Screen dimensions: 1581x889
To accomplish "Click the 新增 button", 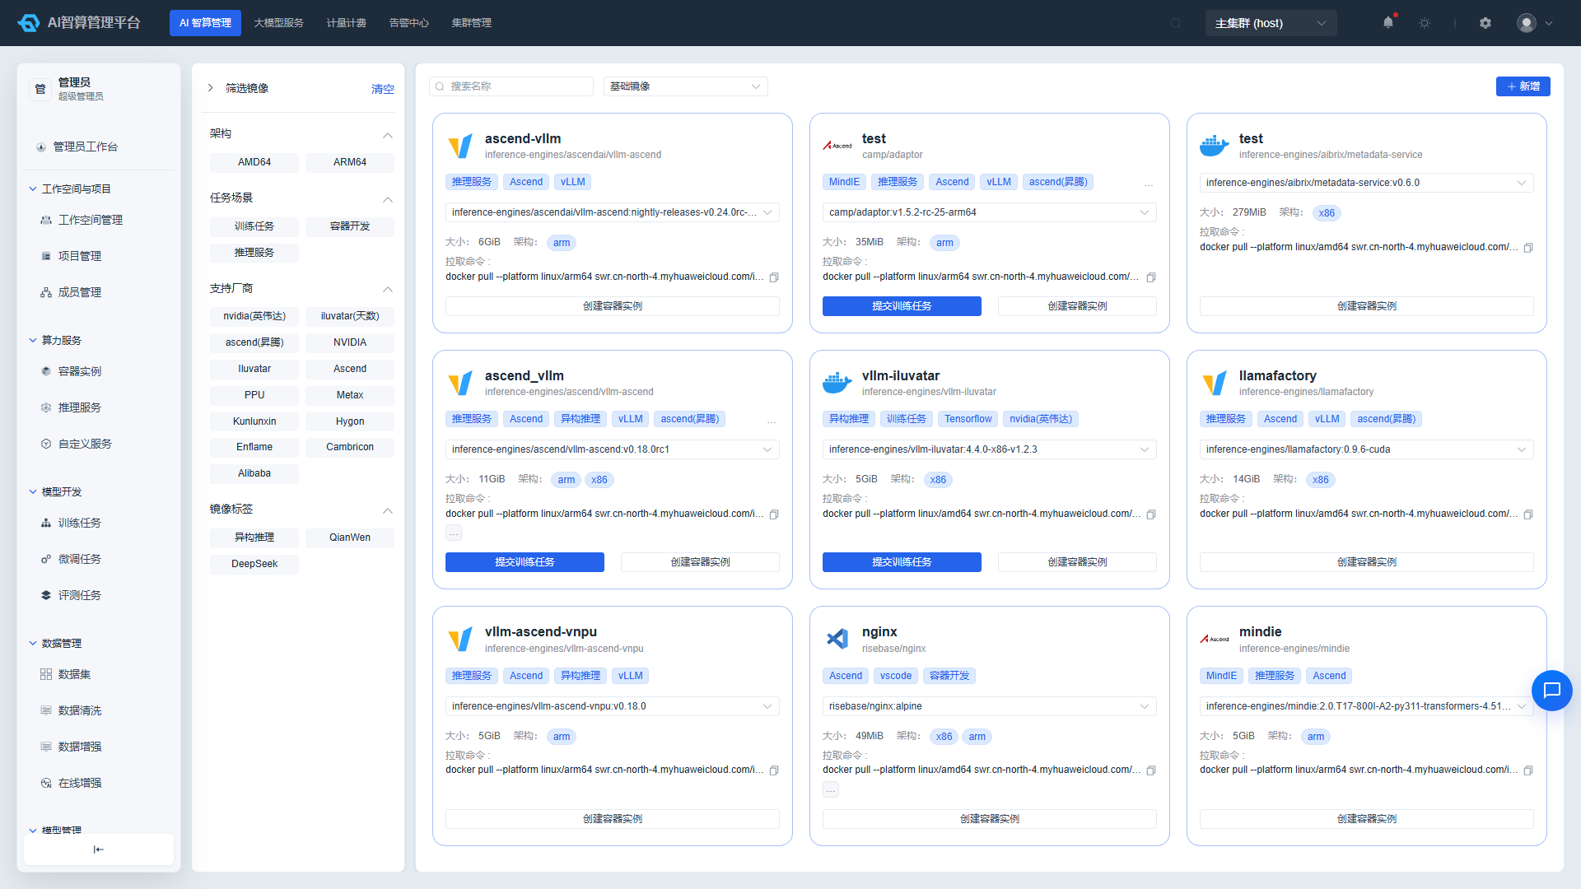I will coord(1523,86).
